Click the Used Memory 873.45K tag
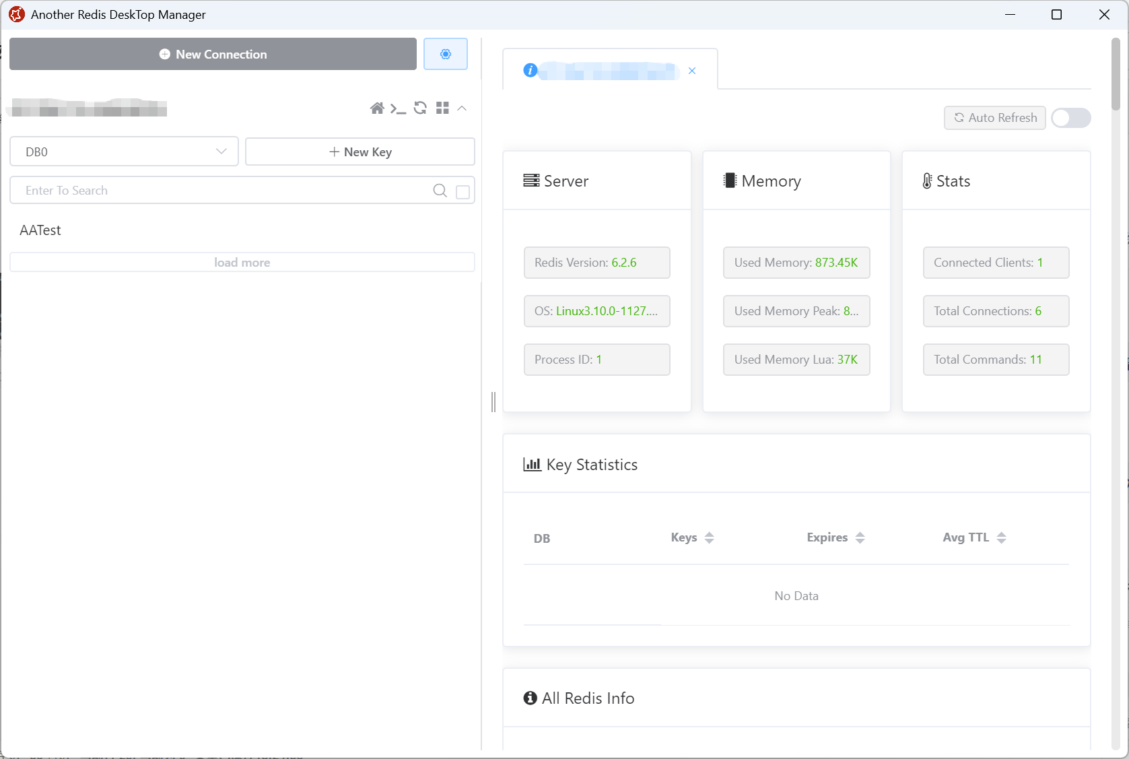 pos(796,263)
